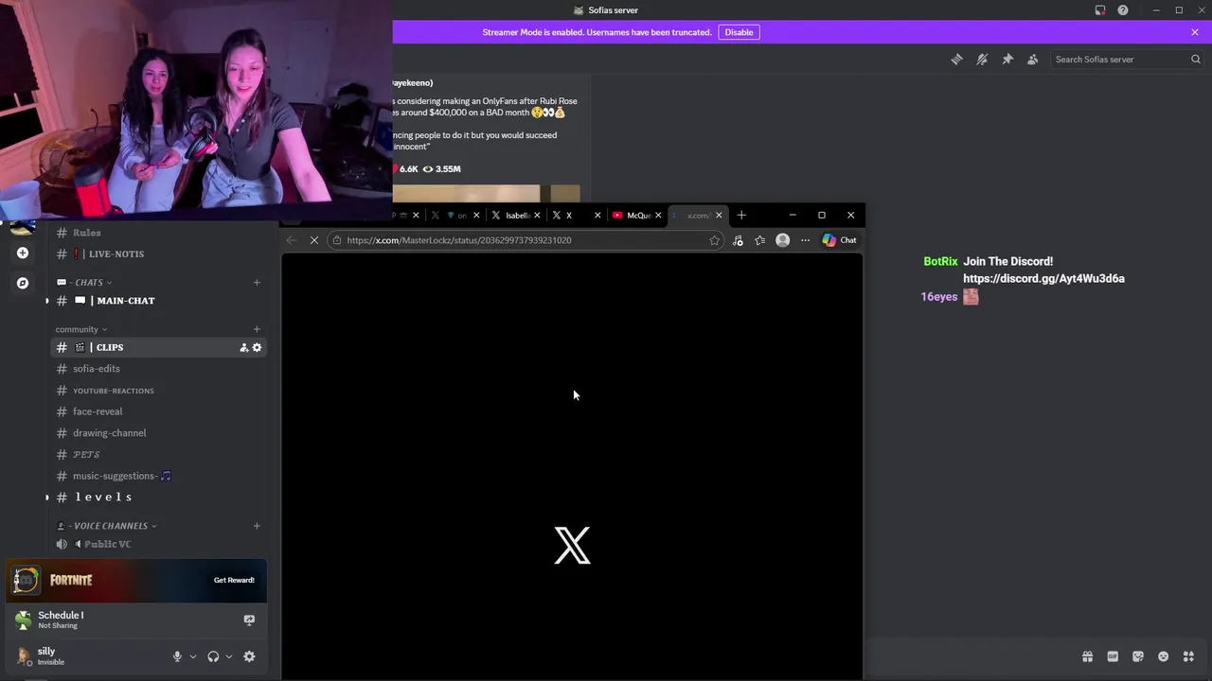
Task: Click search magnifier in Sofias server field
Action: 1195,59
